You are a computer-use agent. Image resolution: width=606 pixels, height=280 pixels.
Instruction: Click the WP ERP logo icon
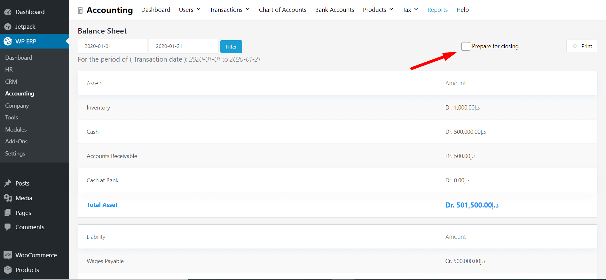point(8,41)
